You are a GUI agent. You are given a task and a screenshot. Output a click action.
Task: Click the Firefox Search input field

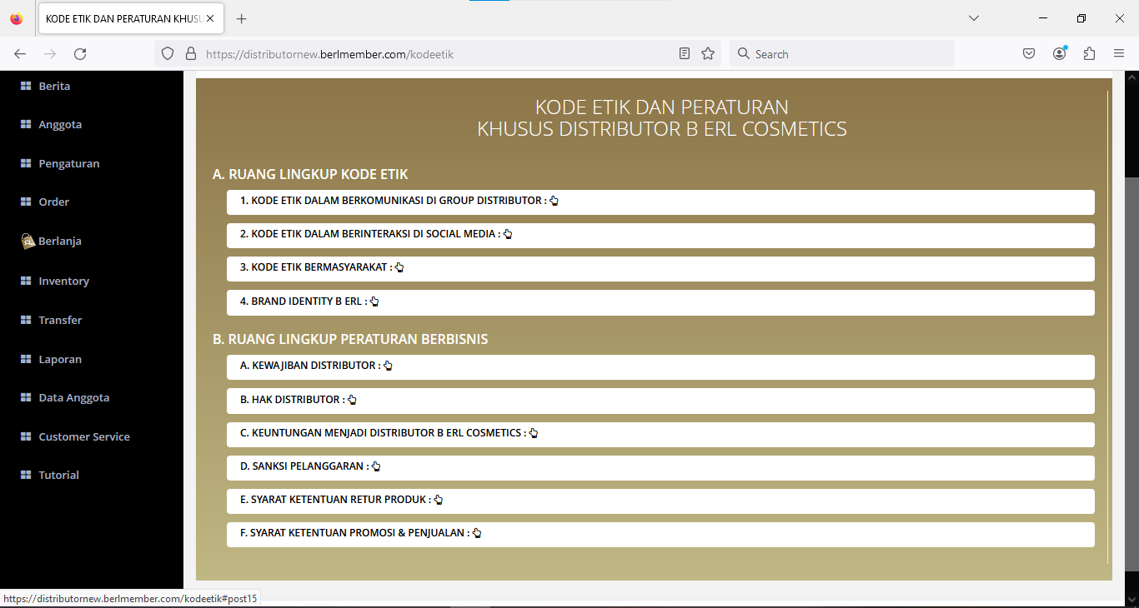tap(842, 54)
